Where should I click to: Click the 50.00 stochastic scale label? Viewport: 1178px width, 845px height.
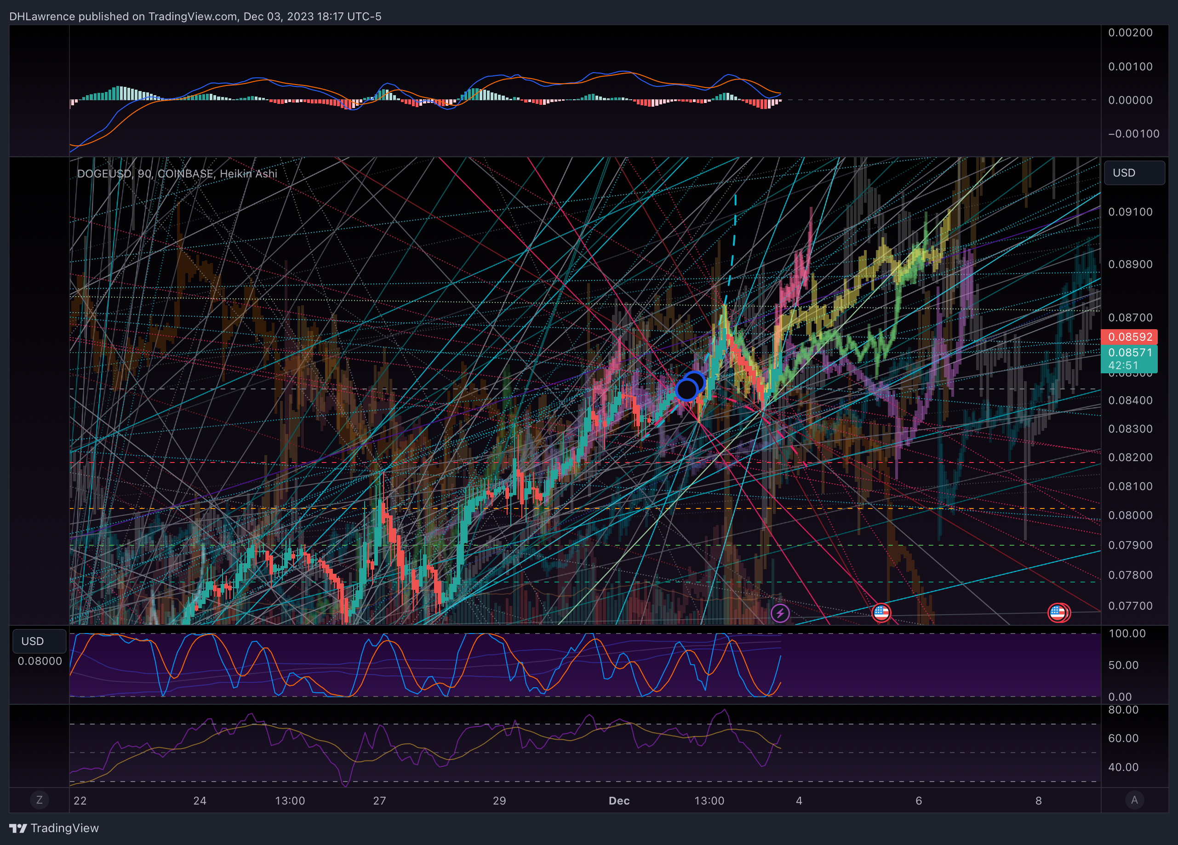point(1123,665)
